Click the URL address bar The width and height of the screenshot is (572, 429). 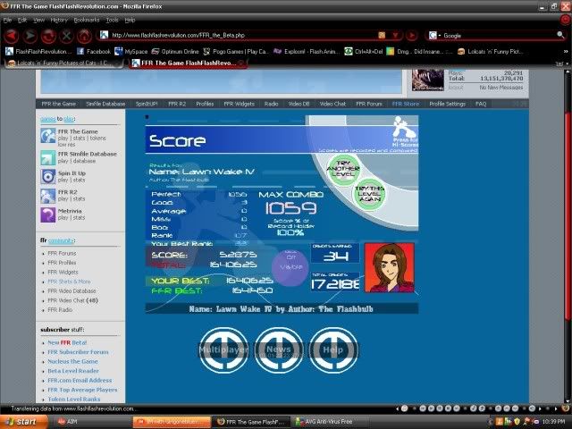tap(241, 36)
